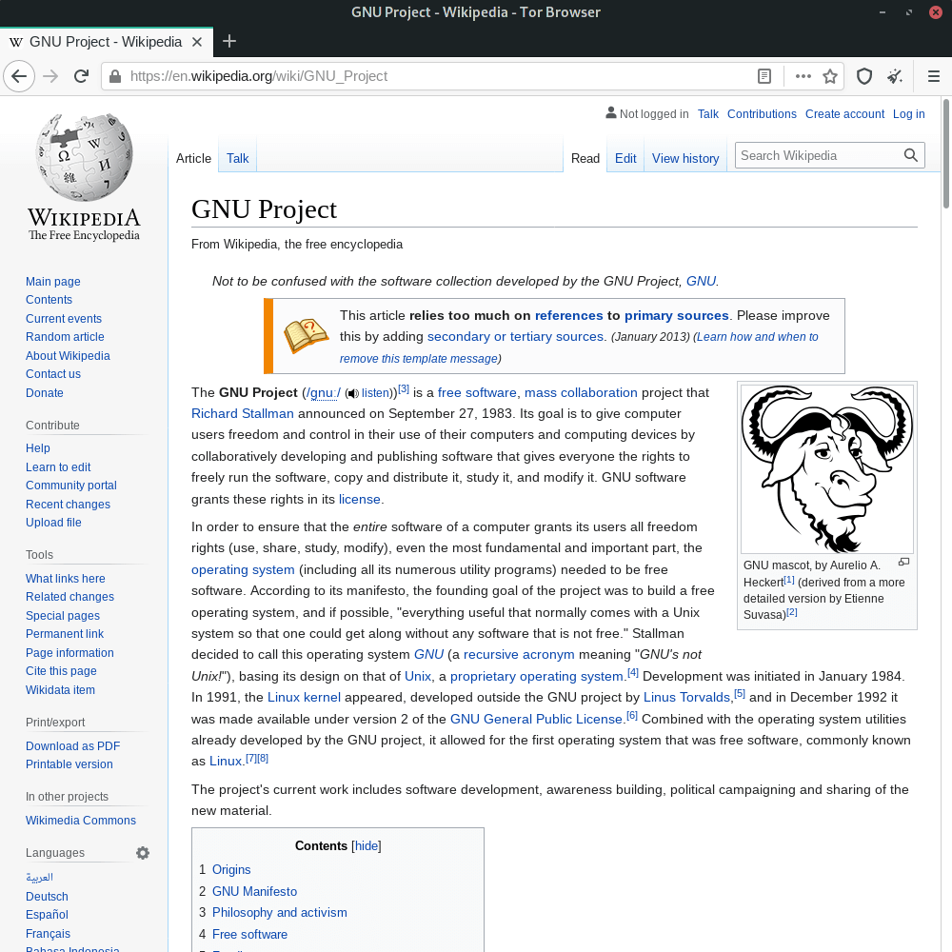
Task: Click the Wikipedia favicon on the tab
Action: [16, 42]
